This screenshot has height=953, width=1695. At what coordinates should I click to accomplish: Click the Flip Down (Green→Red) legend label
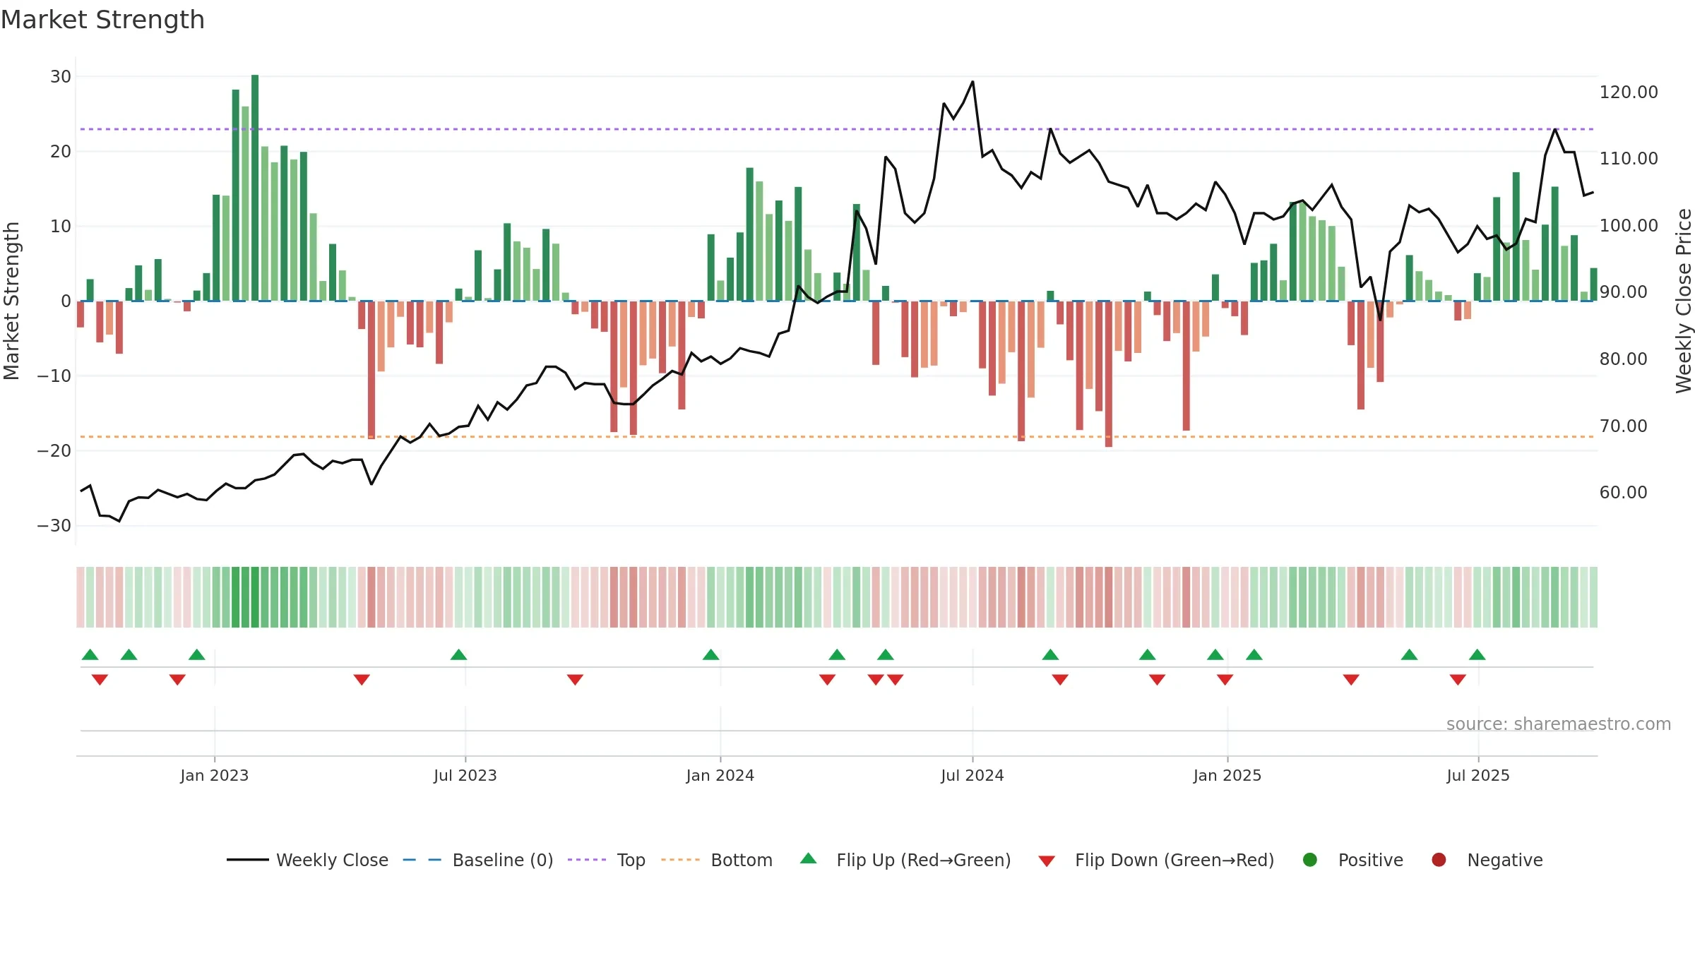point(1174,860)
